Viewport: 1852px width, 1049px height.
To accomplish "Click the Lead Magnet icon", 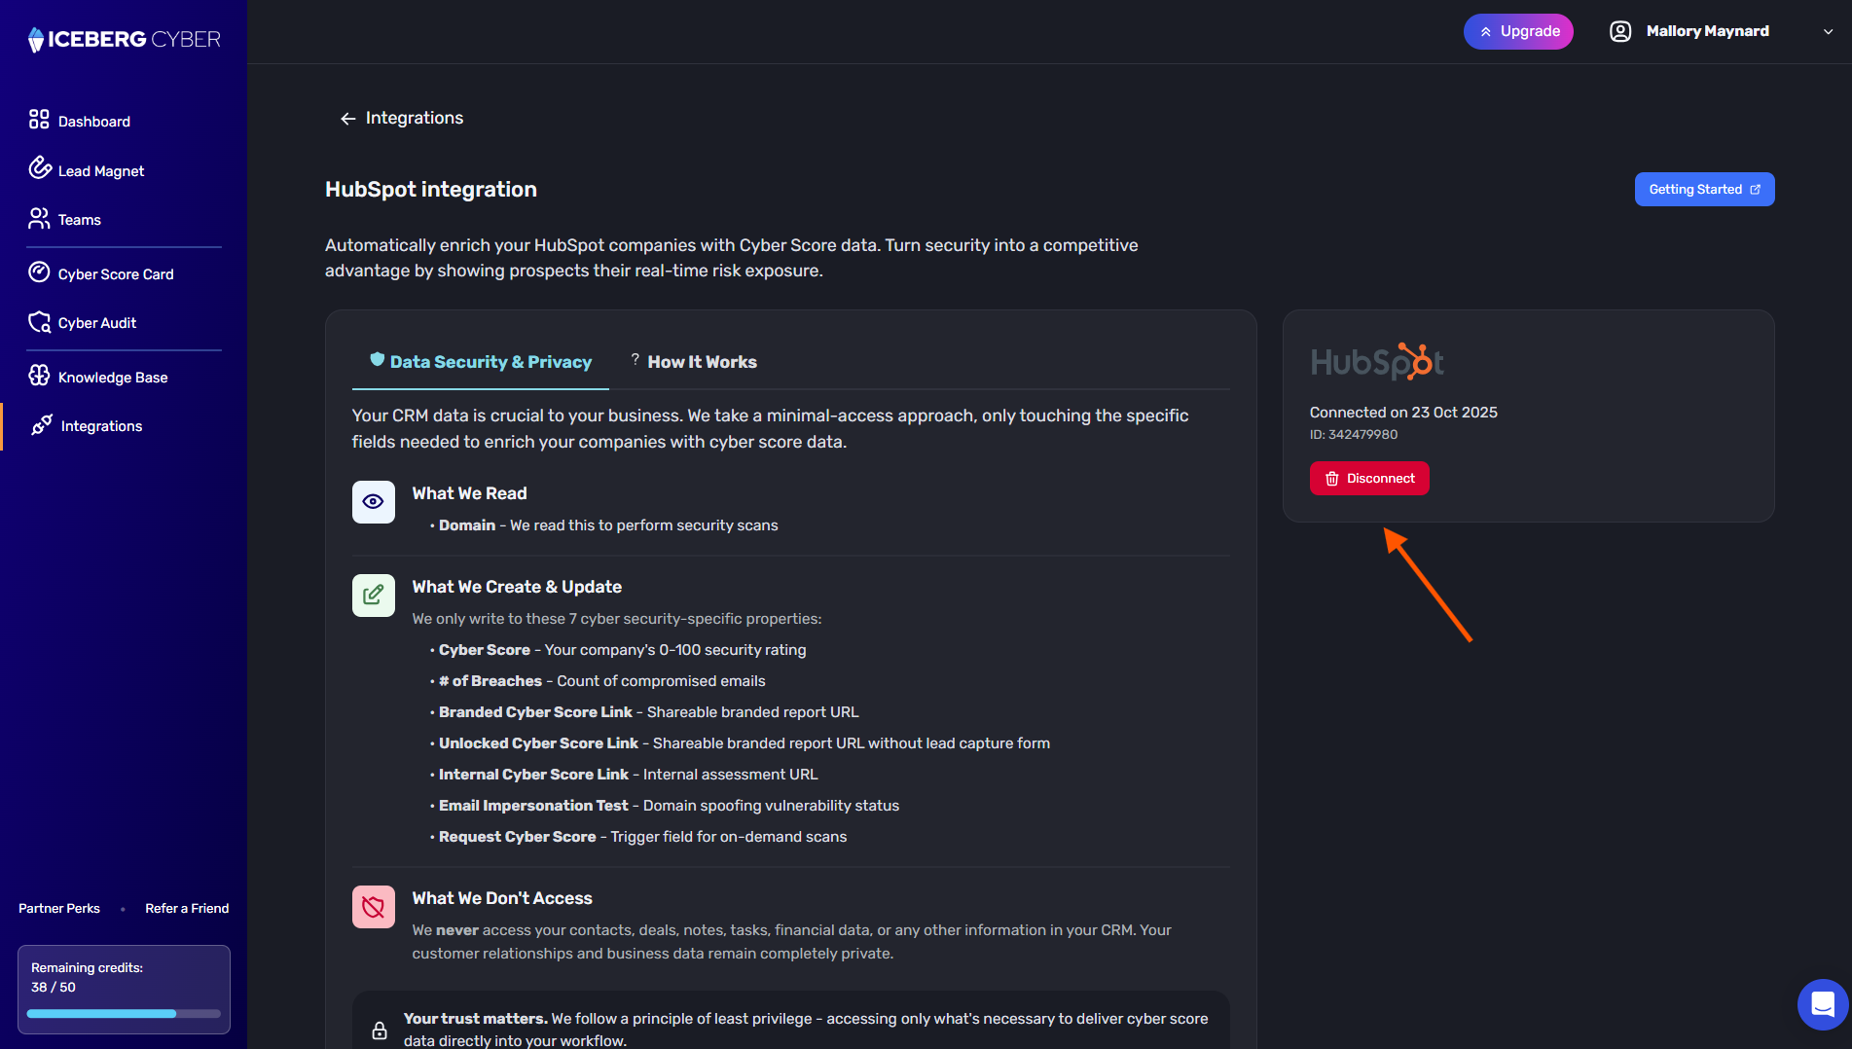I will click(39, 167).
